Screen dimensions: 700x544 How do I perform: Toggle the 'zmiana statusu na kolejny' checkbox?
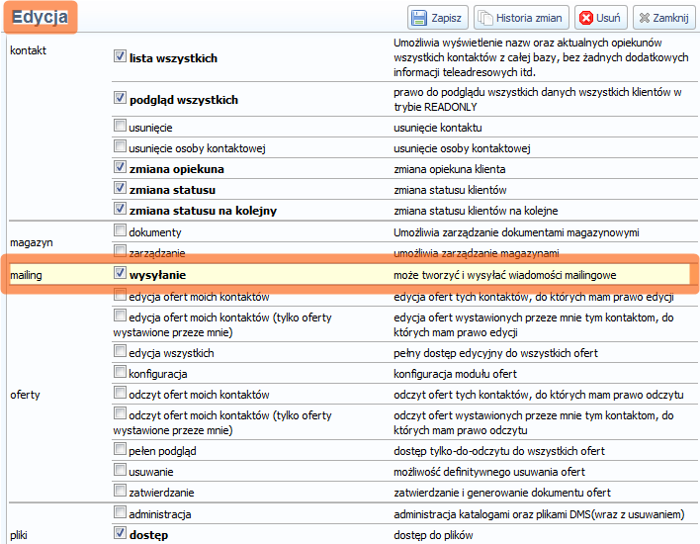coord(121,210)
